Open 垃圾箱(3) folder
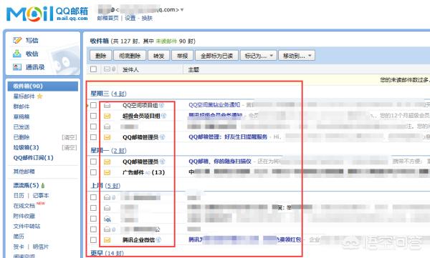Screen dimensions: 430x258 tap(26, 147)
